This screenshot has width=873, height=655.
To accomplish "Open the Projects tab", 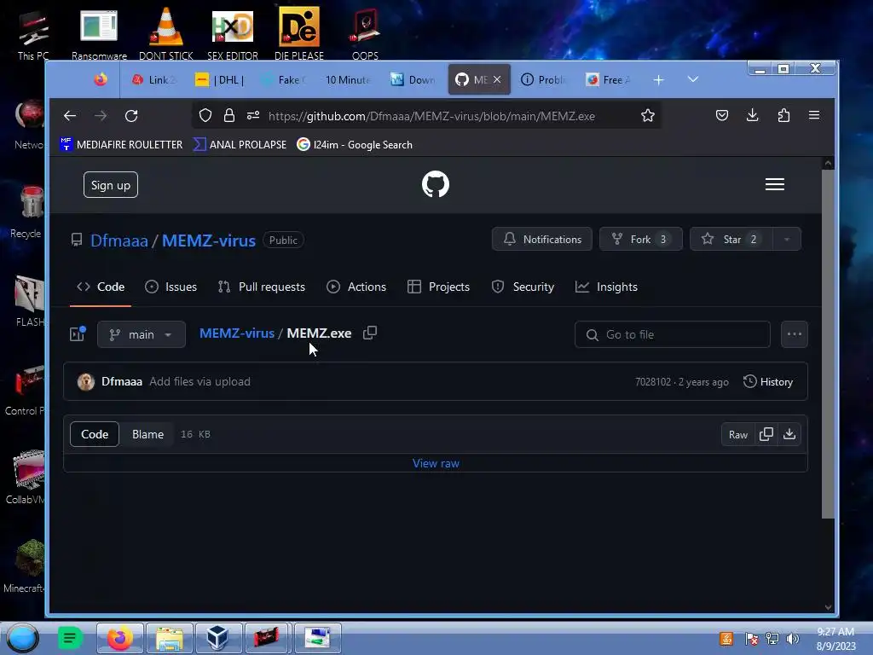I will tap(439, 287).
